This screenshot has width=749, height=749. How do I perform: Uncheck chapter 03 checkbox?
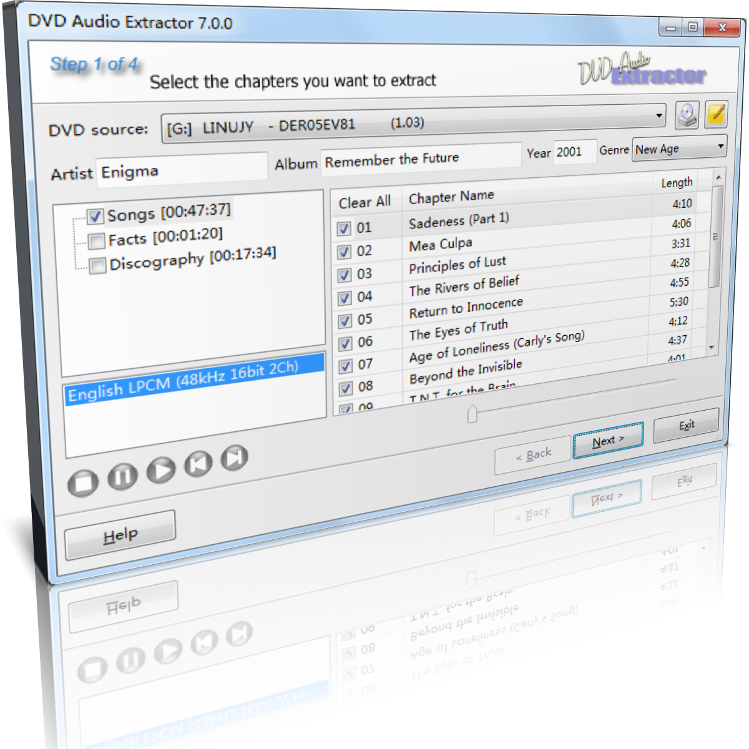[x=345, y=275]
